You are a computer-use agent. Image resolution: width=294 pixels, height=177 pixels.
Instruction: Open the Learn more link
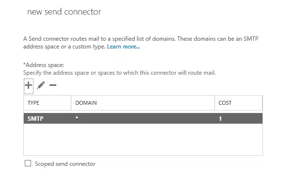(x=123, y=47)
